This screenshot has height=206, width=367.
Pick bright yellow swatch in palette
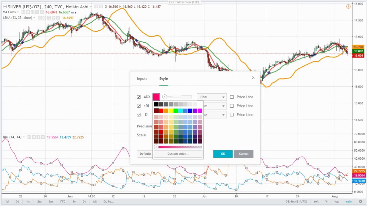(171, 111)
